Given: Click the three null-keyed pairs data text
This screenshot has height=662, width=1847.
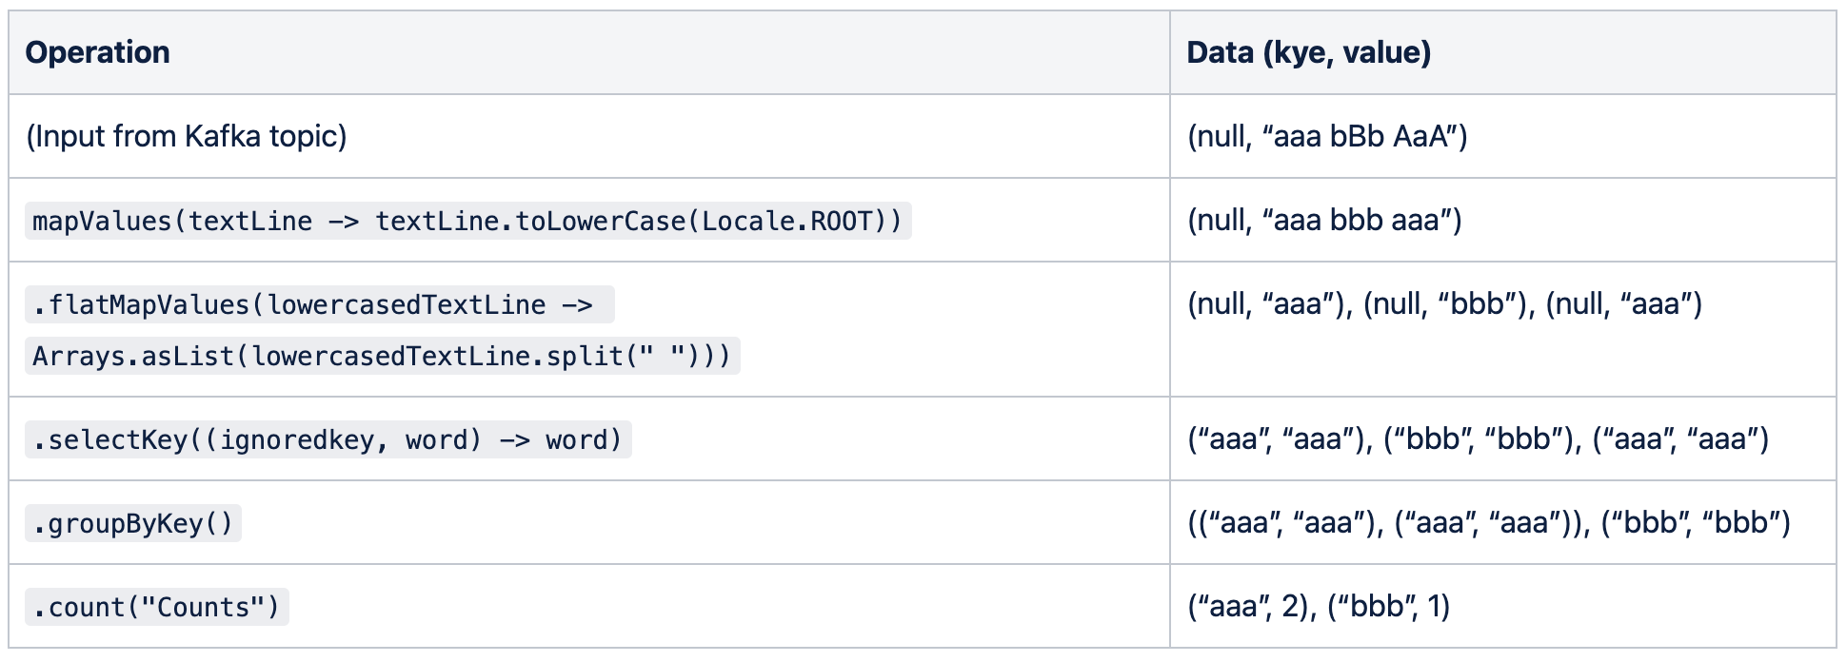Looking at the screenshot, I should click(x=1444, y=303).
